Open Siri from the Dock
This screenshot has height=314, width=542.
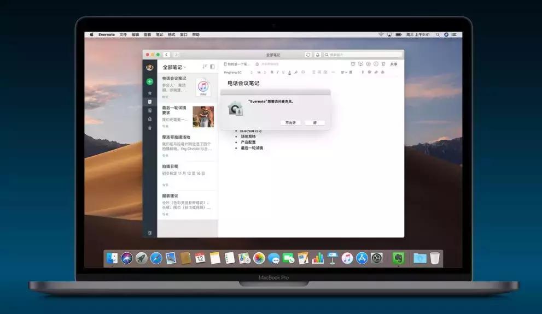tap(126, 258)
